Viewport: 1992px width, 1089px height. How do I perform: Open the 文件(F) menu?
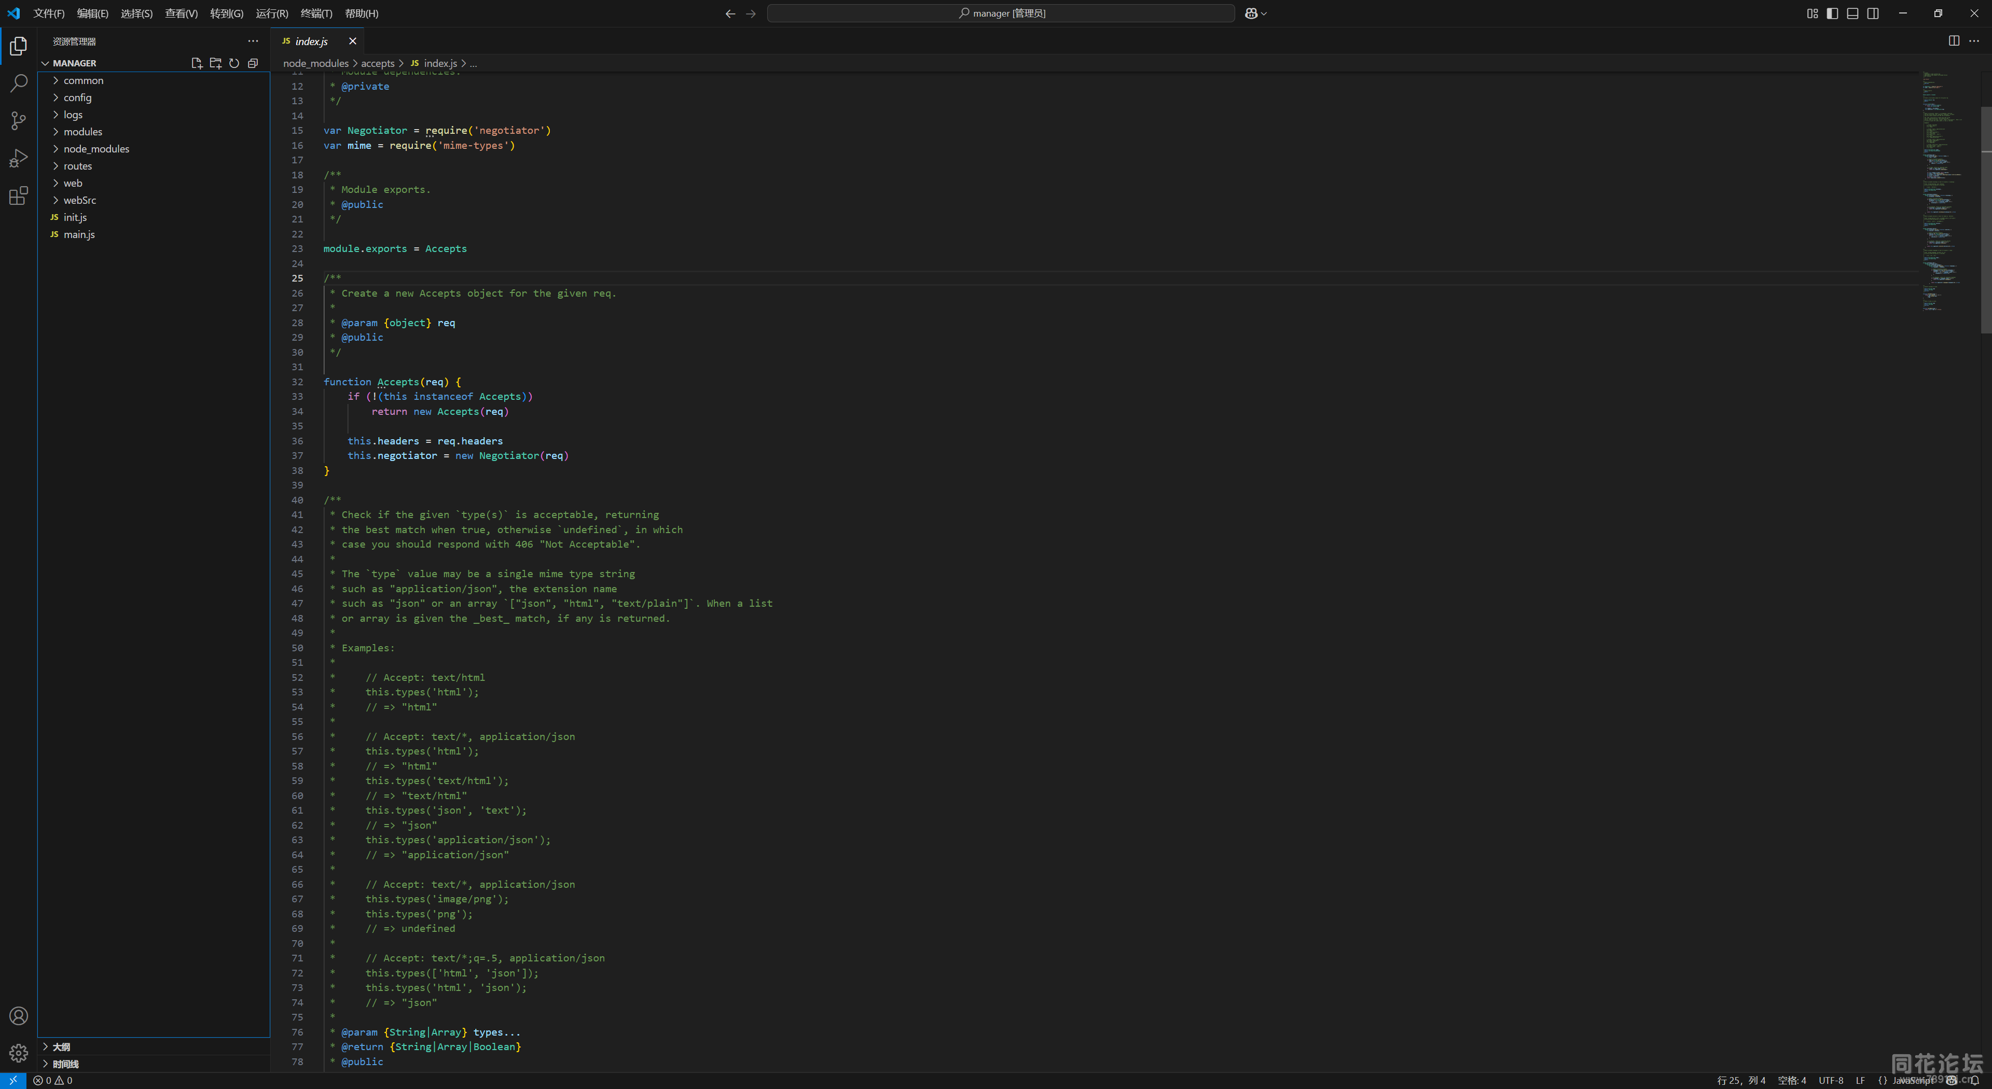click(49, 13)
